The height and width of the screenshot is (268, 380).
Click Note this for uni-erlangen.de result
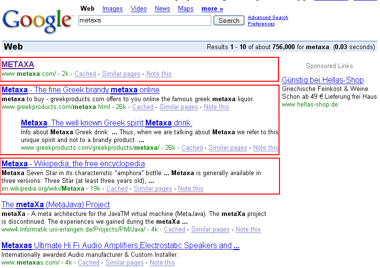(248, 230)
